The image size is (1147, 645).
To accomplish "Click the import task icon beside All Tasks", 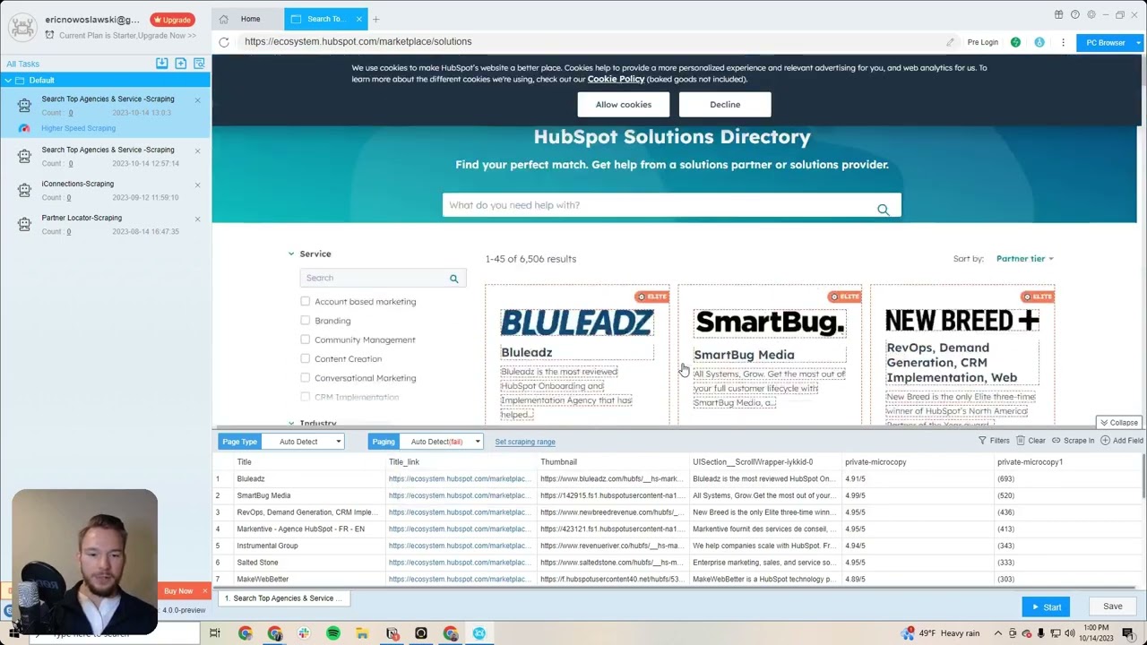I will tap(161, 64).
